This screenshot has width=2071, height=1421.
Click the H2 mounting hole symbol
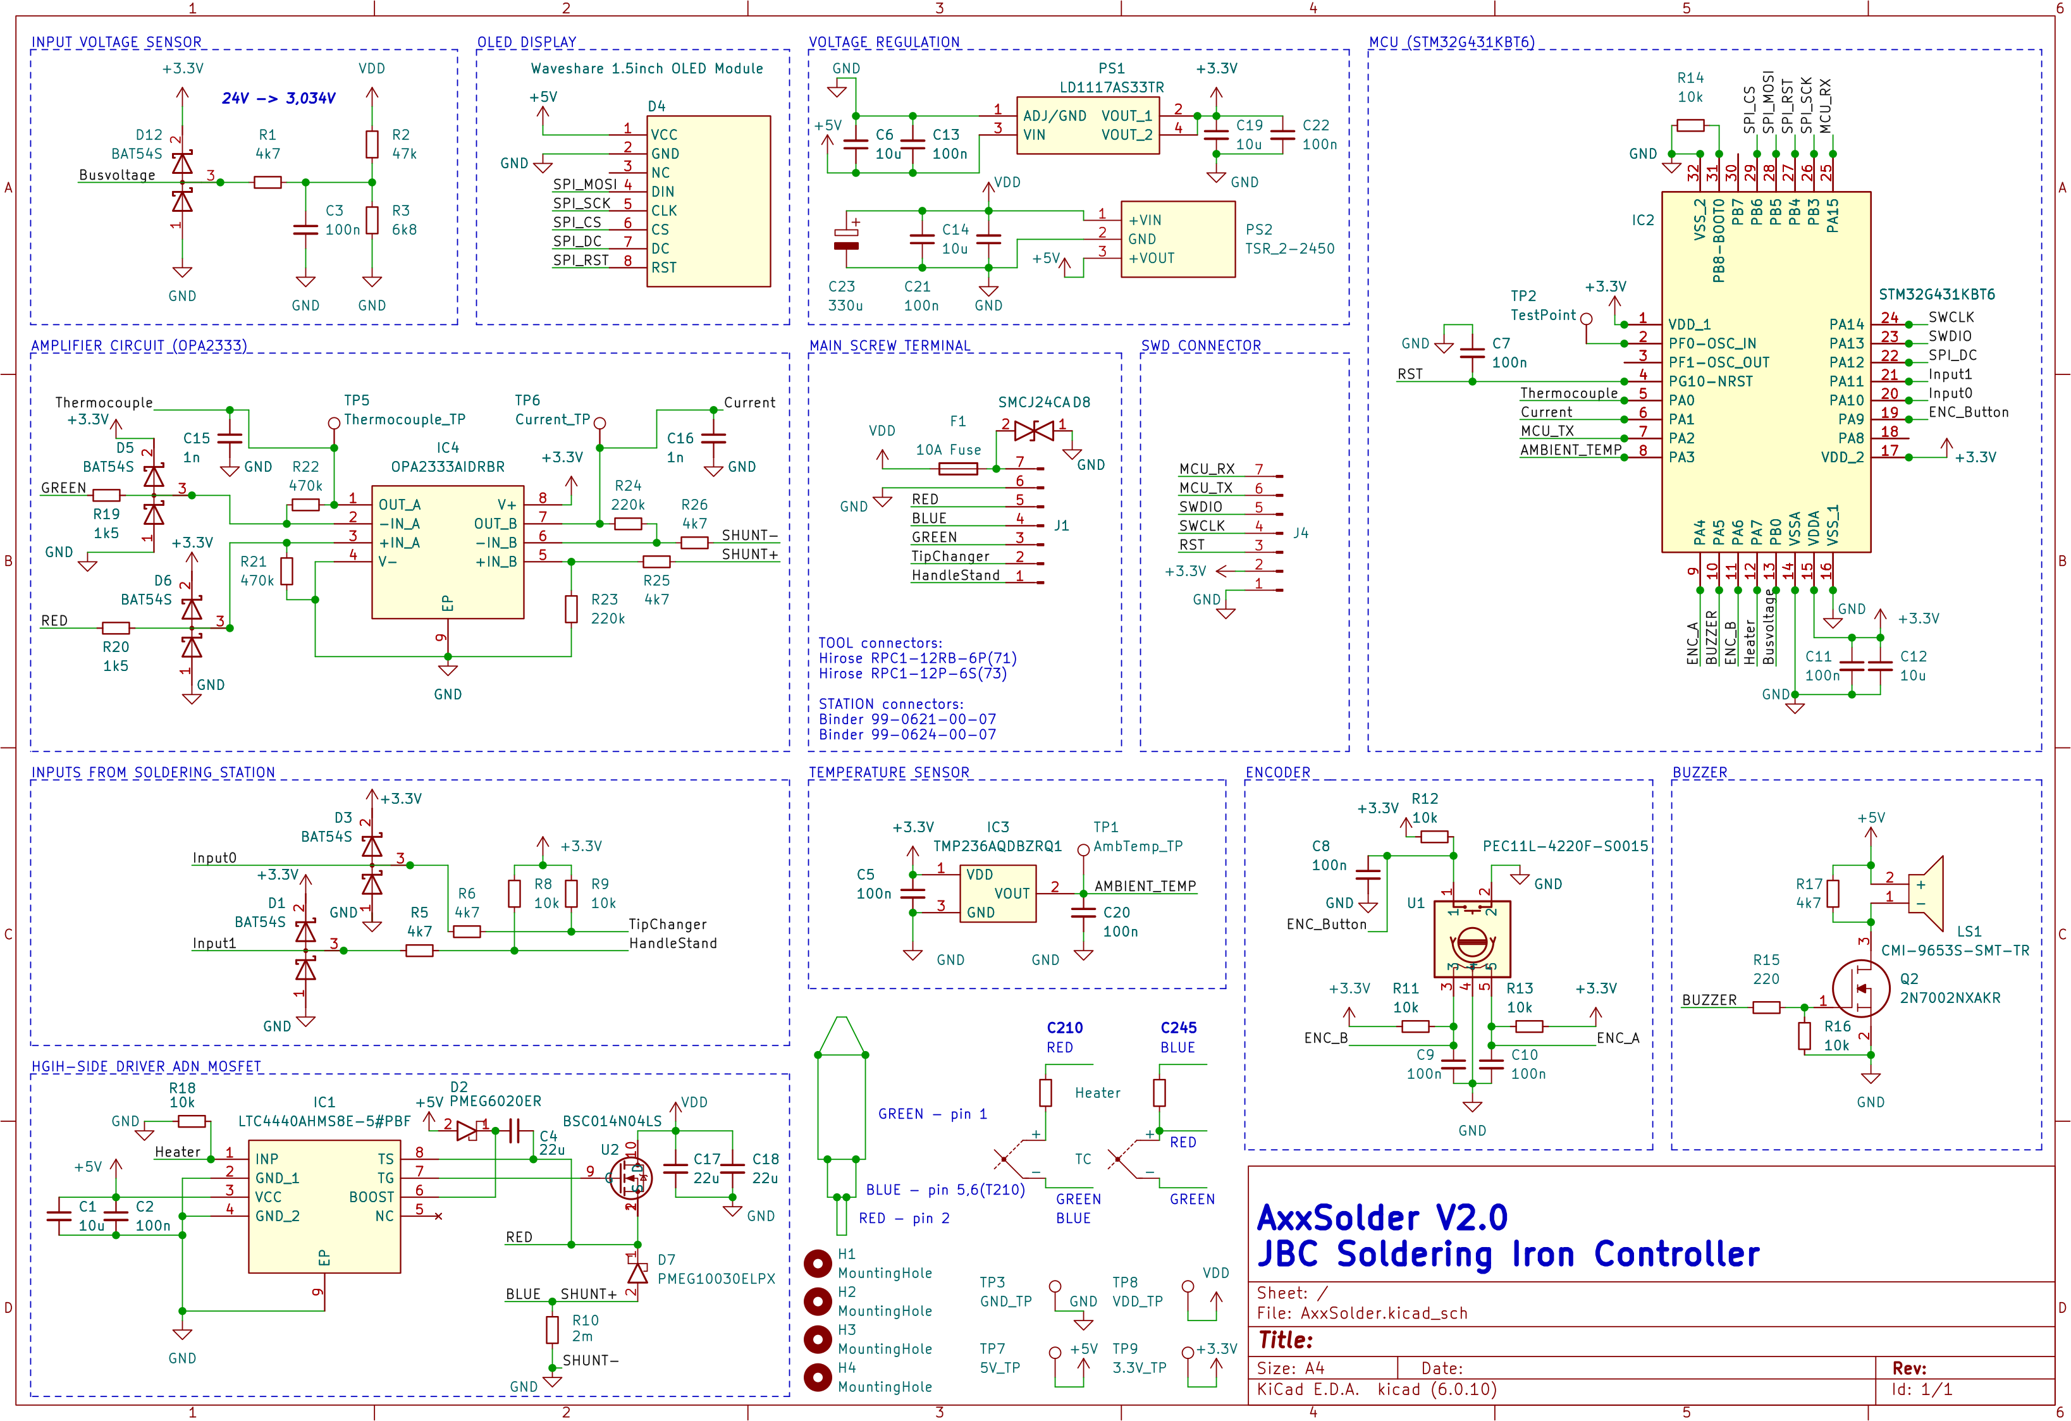point(818,1301)
